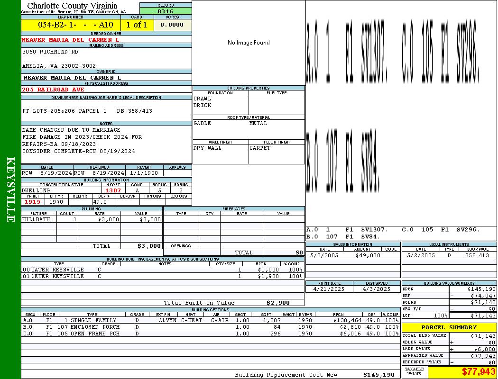Click the red taxable value $77,943
498x379 pixels.
479,371
